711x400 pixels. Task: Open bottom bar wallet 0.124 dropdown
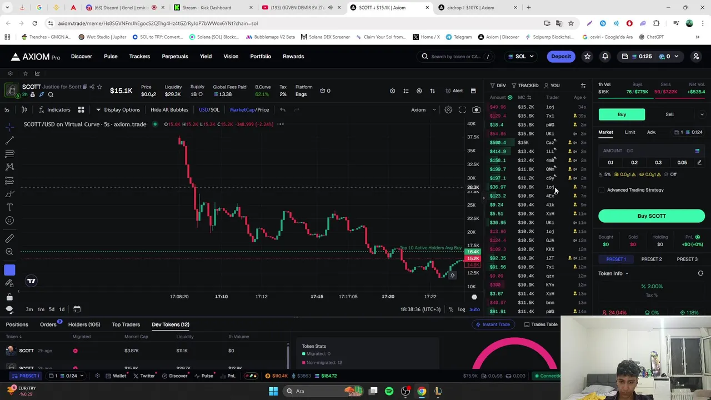66,376
